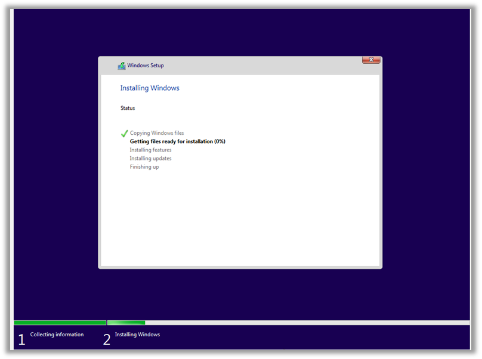
Task: Click Getting files ready for installation (0%)
Action: tap(177, 141)
